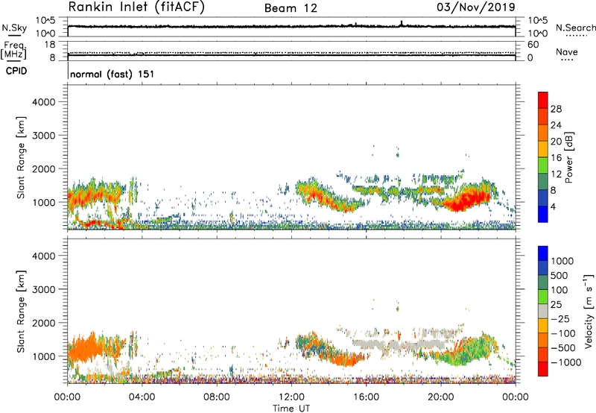This screenshot has width=596, height=413.
Task: Click the 'Rankin Inlet (fitACF)' title
Action: point(136,7)
